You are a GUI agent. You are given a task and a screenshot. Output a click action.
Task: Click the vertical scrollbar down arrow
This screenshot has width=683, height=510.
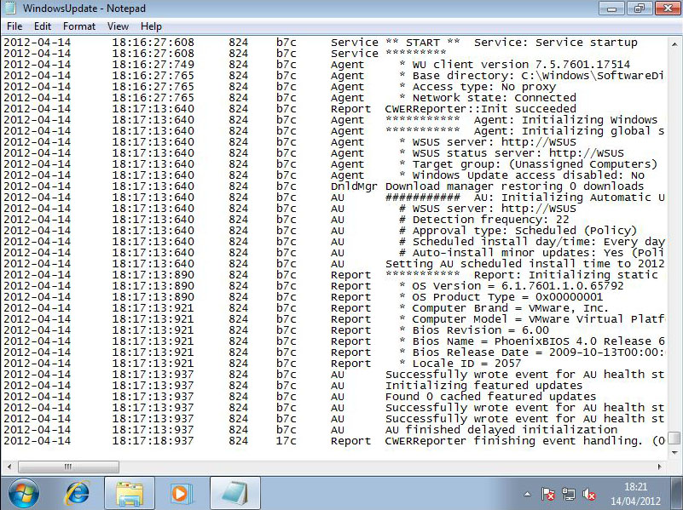pyautogui.click(x=674, y=452)
